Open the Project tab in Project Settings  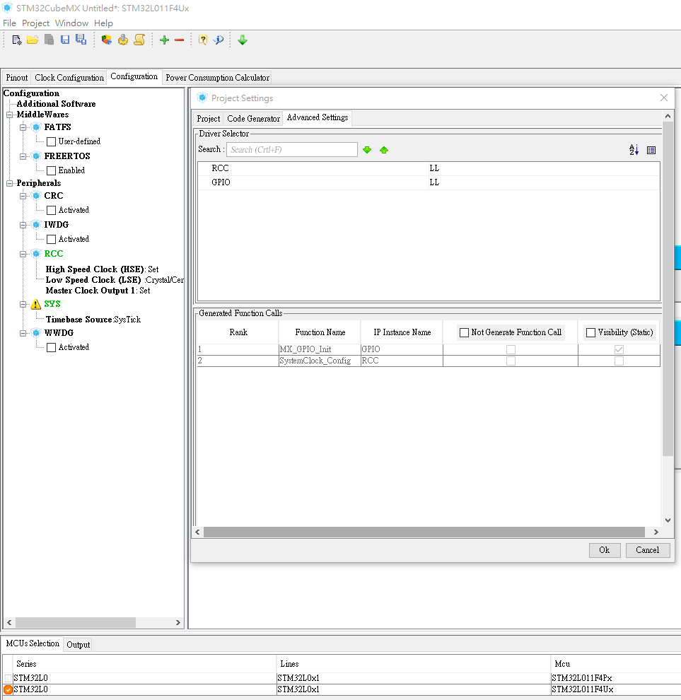click(208, 119)
